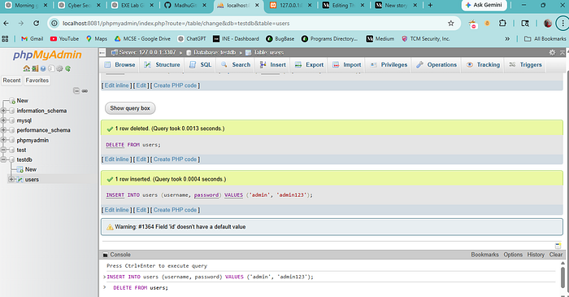Collapse the test database node

3,150
